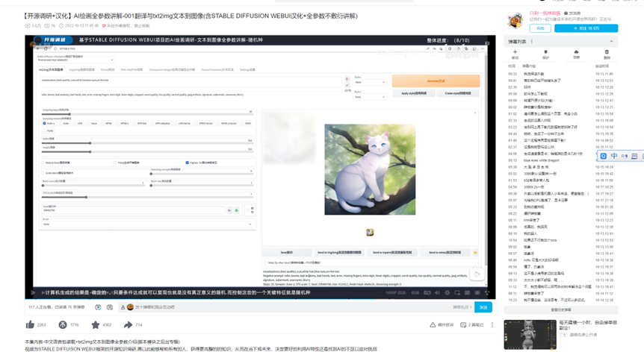The width and height of the screenshot is (644, 352).
Task: Open Style 1 dropdown
Action: 370,82
